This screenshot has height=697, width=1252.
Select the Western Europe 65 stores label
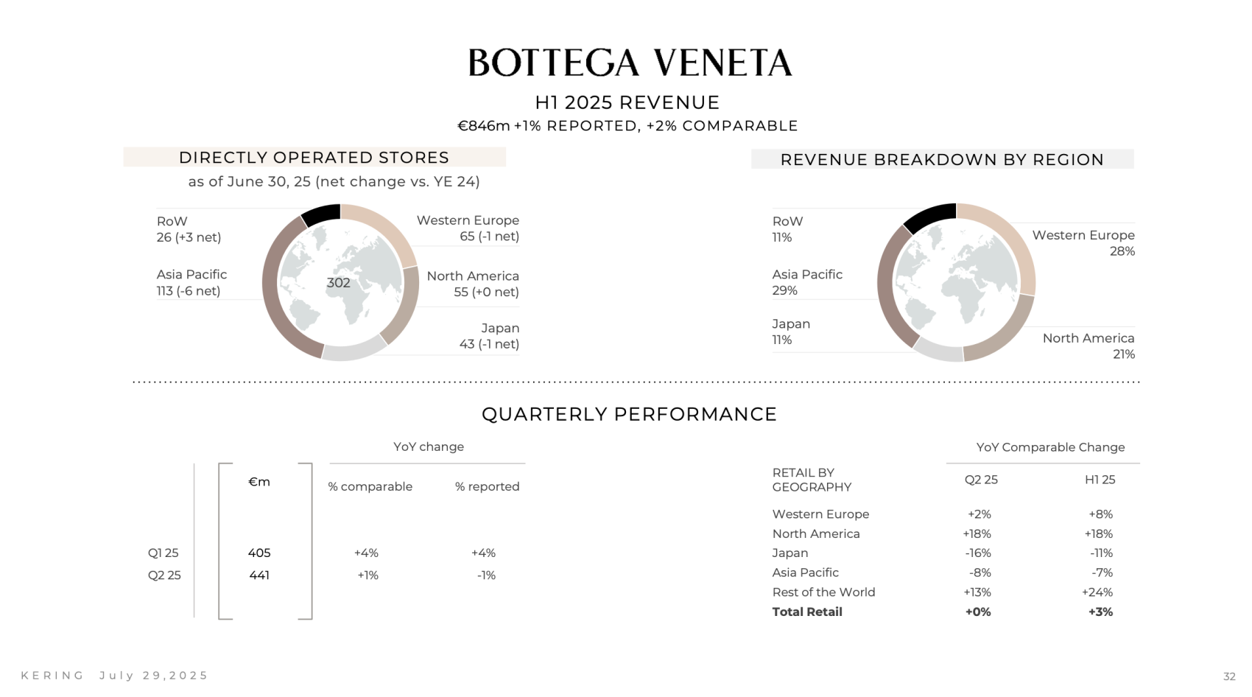coord(468,228)
